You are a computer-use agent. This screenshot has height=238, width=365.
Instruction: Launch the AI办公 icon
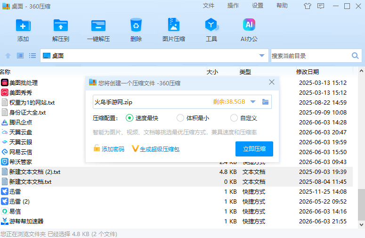pos(249,25)
